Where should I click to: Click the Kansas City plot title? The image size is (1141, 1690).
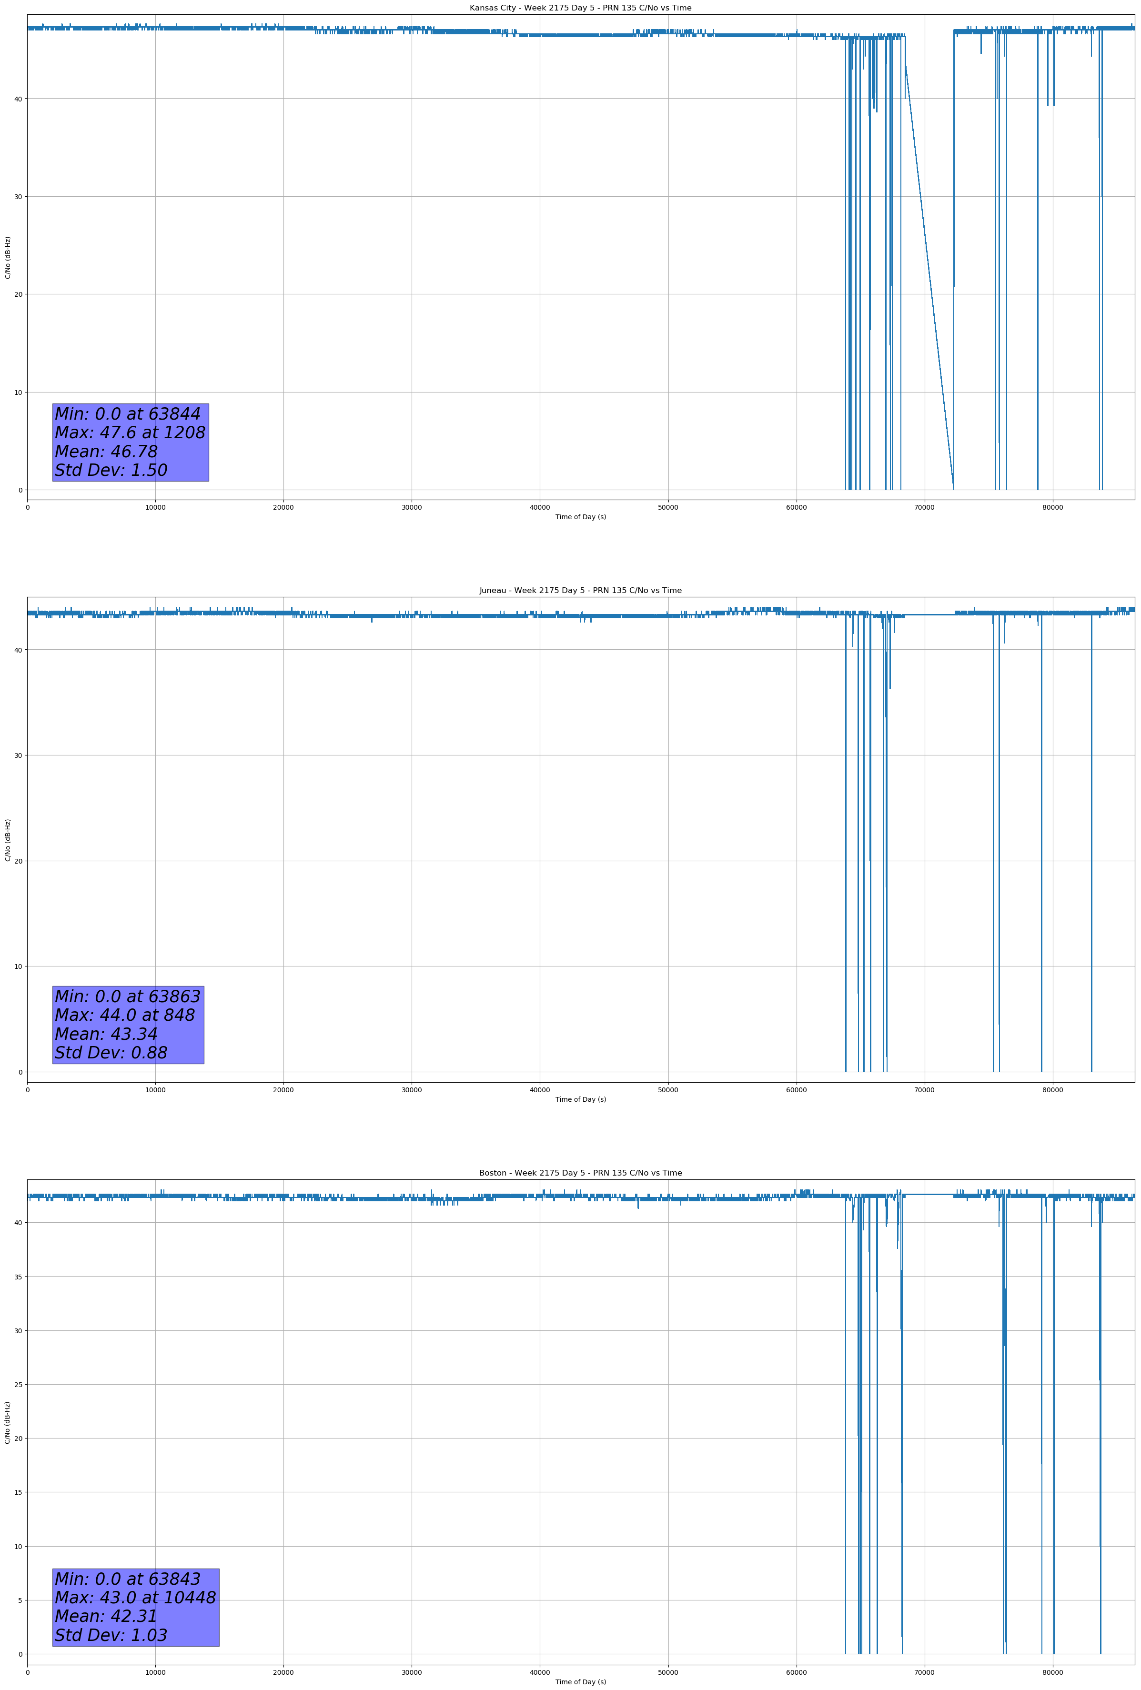coord(580,8)
